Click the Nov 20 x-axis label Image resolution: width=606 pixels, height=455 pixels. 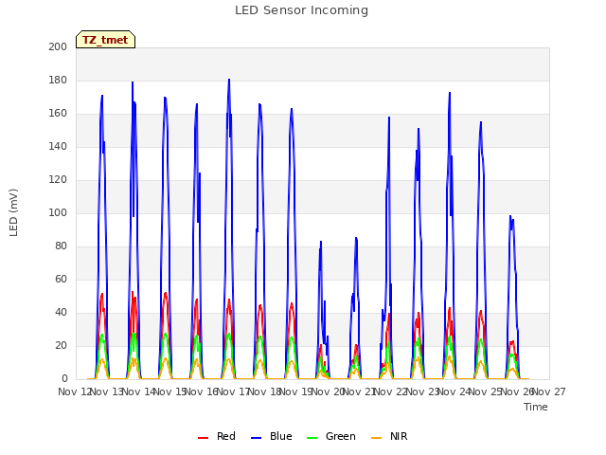click(328, 391)
